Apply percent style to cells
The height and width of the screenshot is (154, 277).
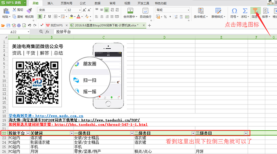(x=165, y=17)
